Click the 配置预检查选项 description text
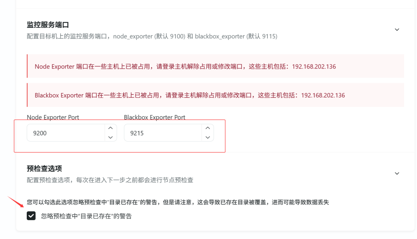417x239 pixels. (x=110, y=180)
